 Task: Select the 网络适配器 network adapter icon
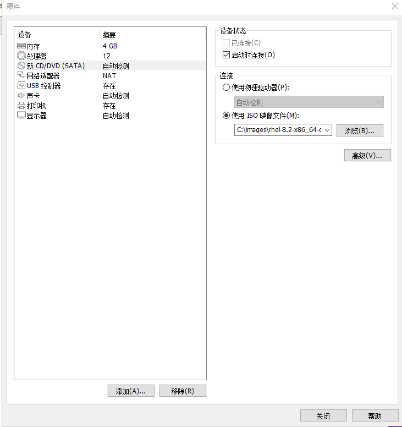pyautogui.click(x=21, y=75)
